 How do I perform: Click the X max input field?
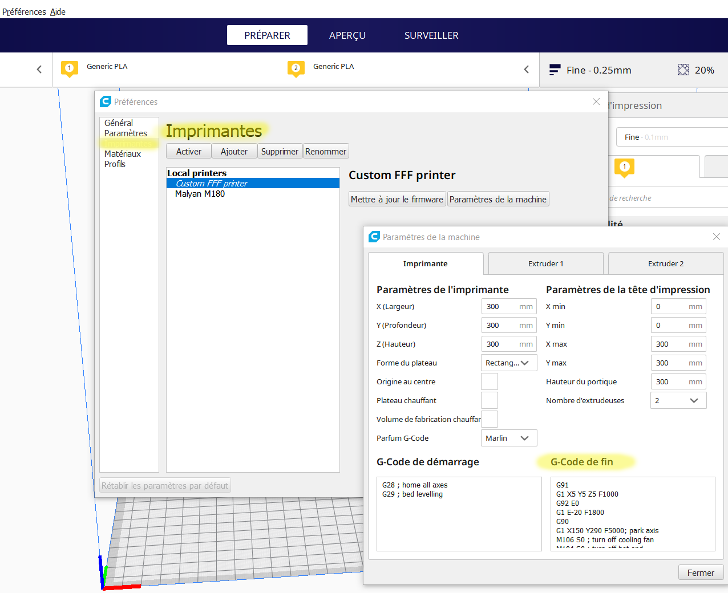coord(678,344)
